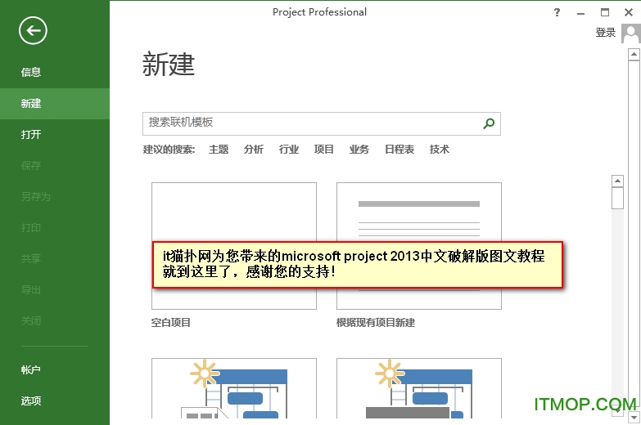Click the outer page scrollbar down arrow

tap(634, 417)
